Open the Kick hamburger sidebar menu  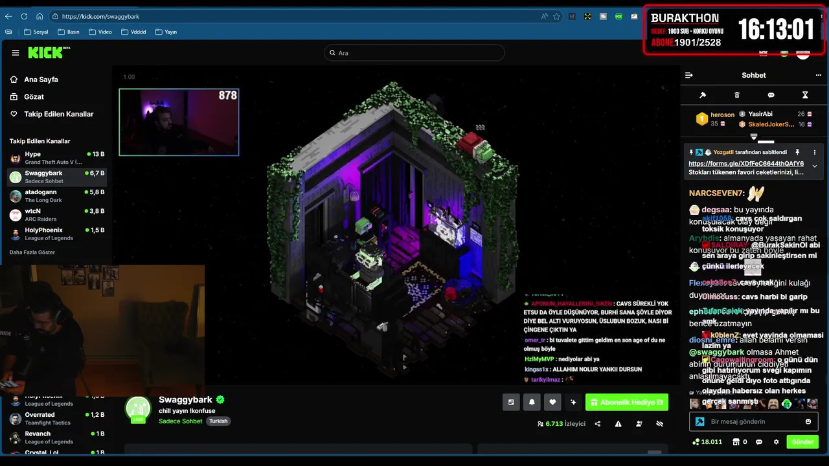(x=16, y=53)
